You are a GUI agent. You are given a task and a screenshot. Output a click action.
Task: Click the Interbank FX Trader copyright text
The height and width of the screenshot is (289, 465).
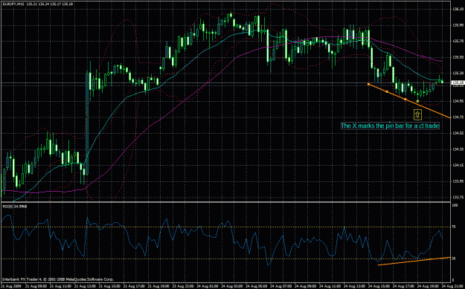tap(58, 279)
